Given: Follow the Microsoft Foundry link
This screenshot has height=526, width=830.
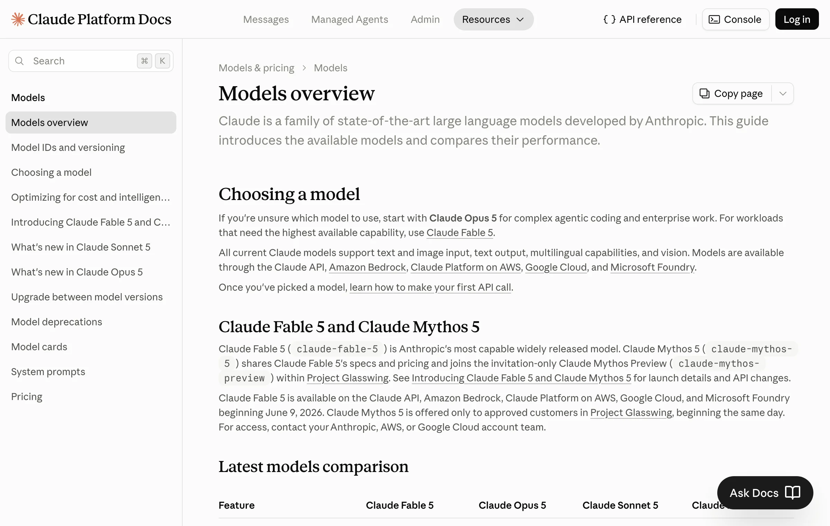Looking at the screenshot, I should 653,267.
